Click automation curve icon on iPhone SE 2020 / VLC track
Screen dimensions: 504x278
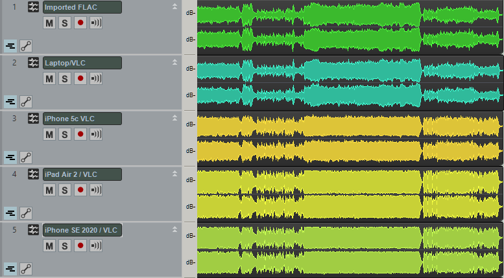pyautogui.click(x=26, y=269)
